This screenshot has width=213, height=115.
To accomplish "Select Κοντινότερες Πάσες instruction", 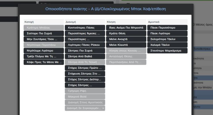I will 85,28.
